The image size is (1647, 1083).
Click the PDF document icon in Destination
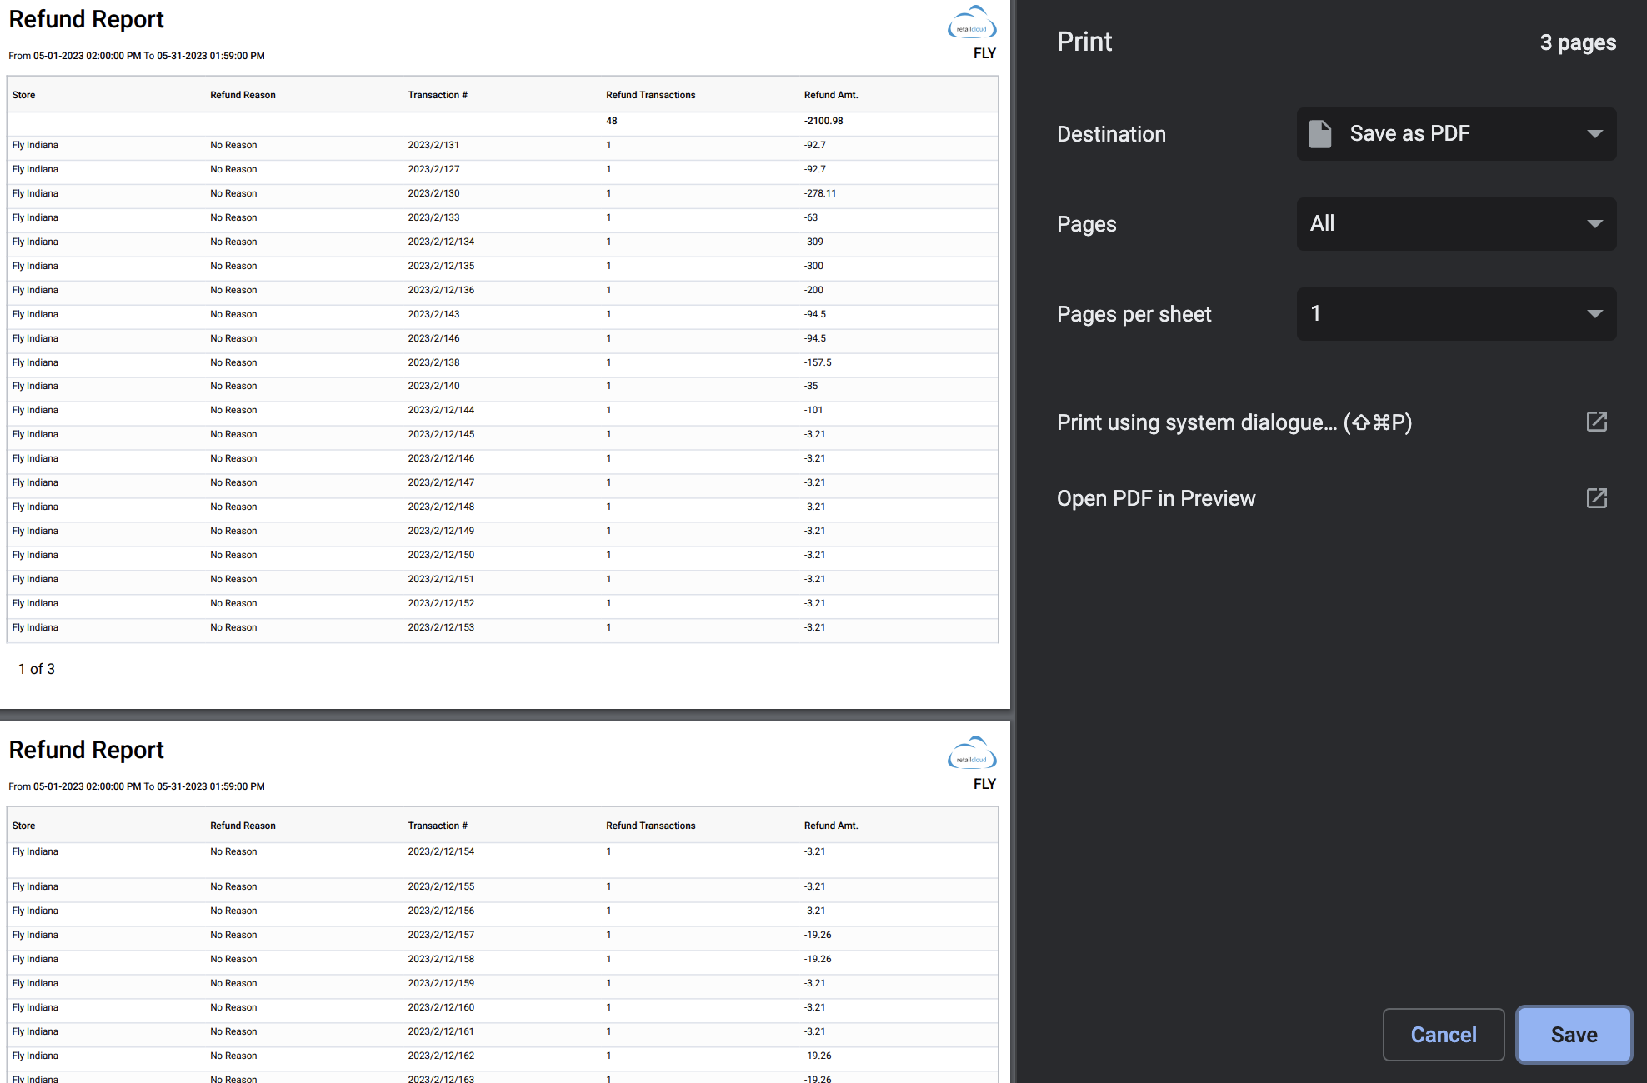1319,134
